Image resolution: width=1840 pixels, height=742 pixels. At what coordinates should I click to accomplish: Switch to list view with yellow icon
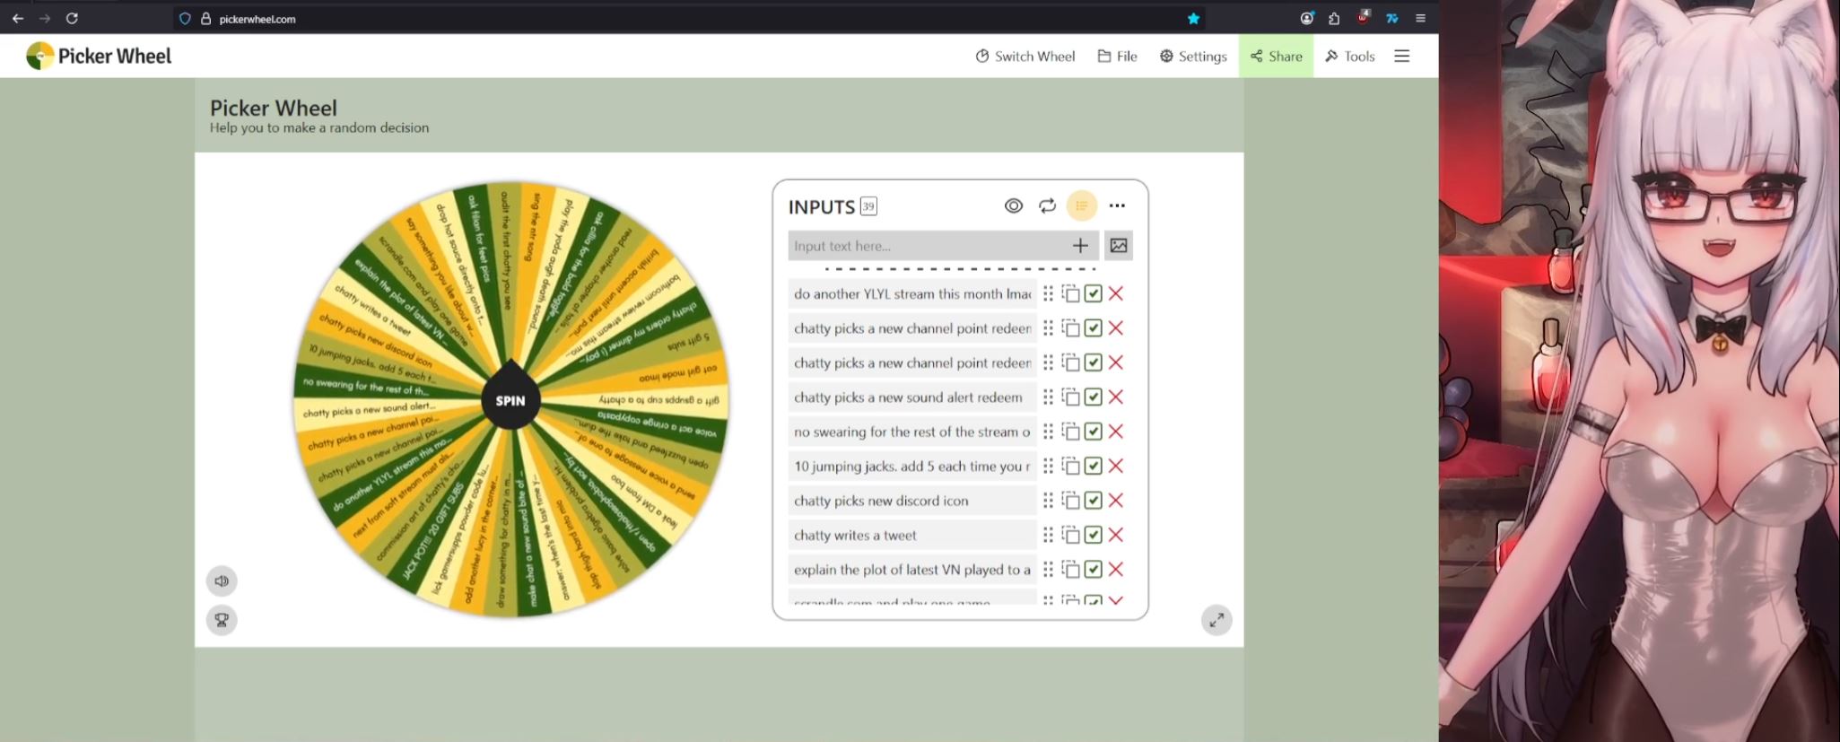coord(1081,206)
